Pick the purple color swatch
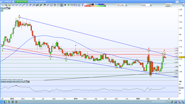This screenshot has height=104, width=185. 104,4
